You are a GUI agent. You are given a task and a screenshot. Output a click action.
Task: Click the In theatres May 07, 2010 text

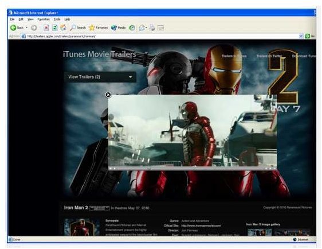pyautogui.click(x=130, y=208)
